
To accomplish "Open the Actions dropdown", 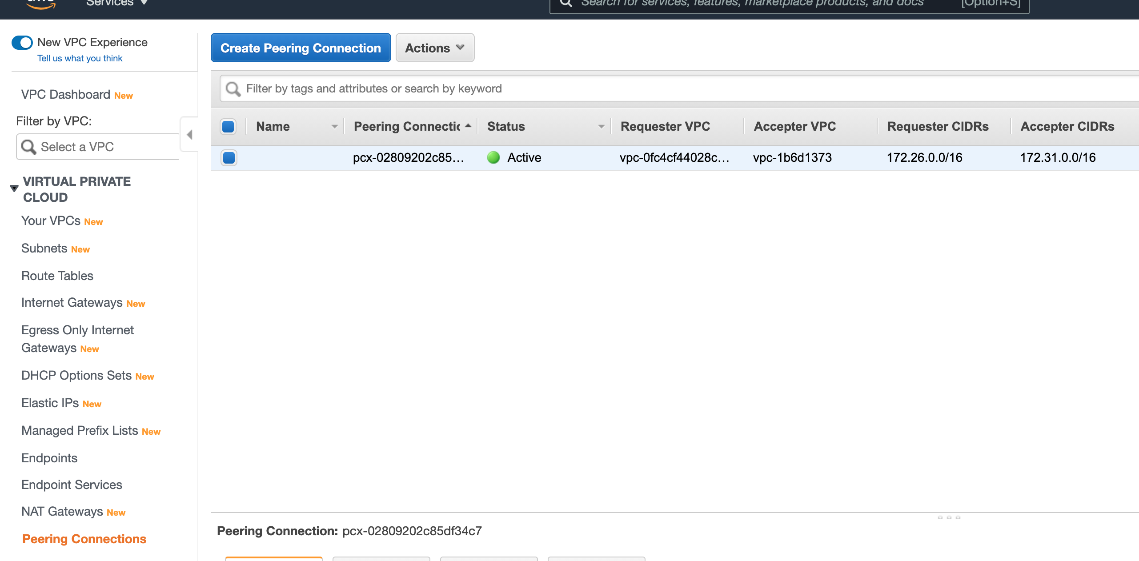I will coord(435,48).
